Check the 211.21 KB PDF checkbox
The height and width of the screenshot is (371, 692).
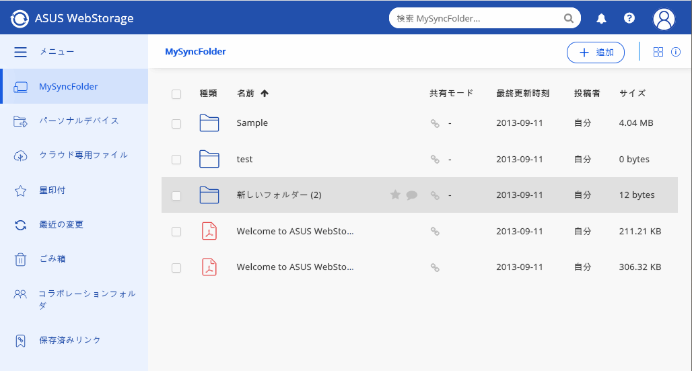coord(176,232)
